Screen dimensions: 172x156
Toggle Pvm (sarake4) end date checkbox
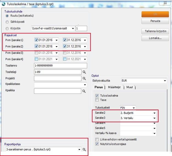click(65, 59)
